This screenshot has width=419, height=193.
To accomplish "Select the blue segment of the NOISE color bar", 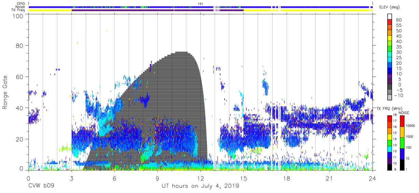I will [x=402, y=154].
